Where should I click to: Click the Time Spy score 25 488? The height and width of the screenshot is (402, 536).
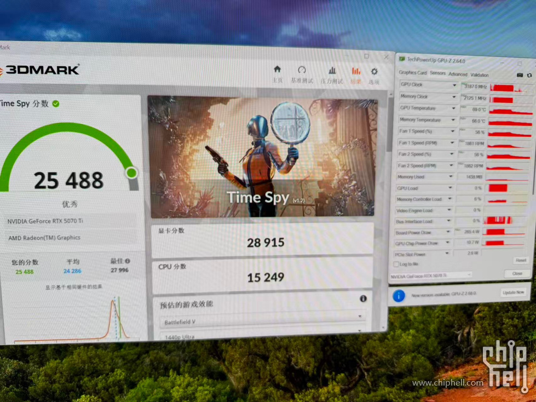pos(68,180)
